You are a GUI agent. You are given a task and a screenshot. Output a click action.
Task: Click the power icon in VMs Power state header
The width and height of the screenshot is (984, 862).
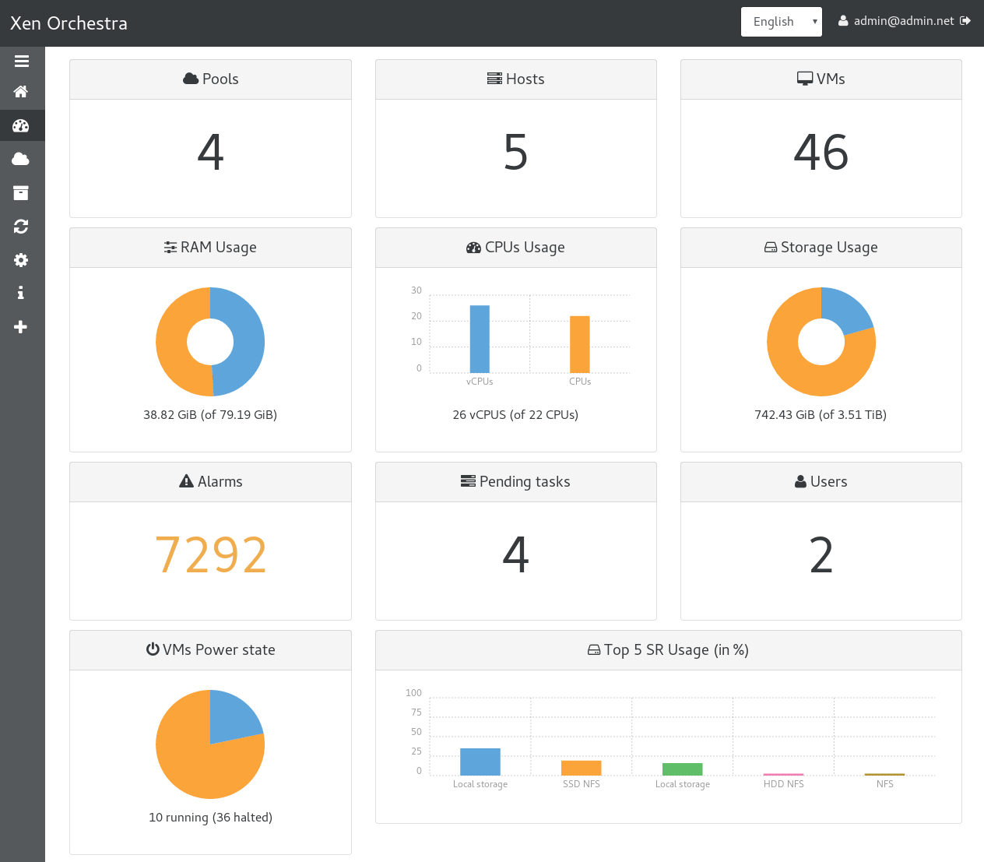153,649
